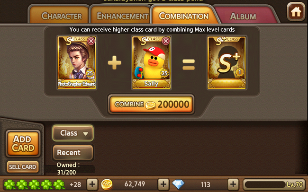Remove PhotoGrapher Edward card with X
This screenshot has height=192, width=308.
pos(91,42)
